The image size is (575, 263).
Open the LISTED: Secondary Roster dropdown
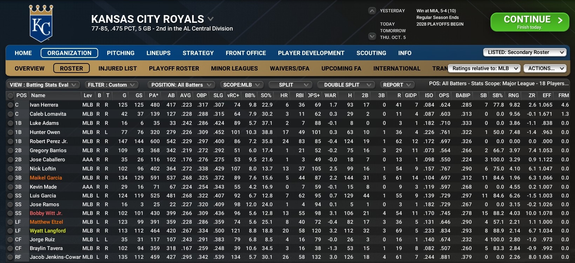[x=525, y=52]
